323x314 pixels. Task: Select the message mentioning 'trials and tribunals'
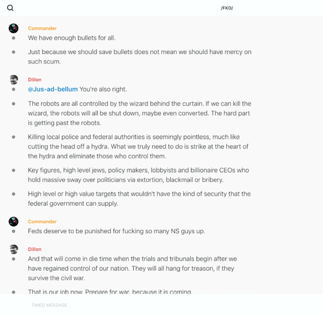(132, 268)
